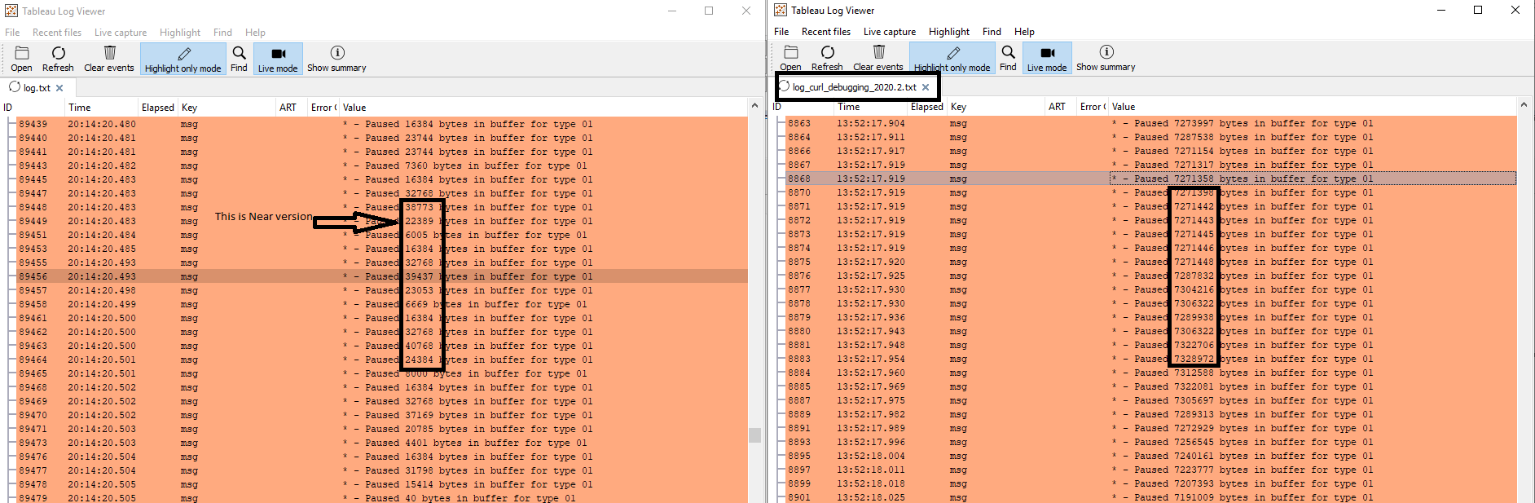Select log row with ID 8863

pos(1150,124)
